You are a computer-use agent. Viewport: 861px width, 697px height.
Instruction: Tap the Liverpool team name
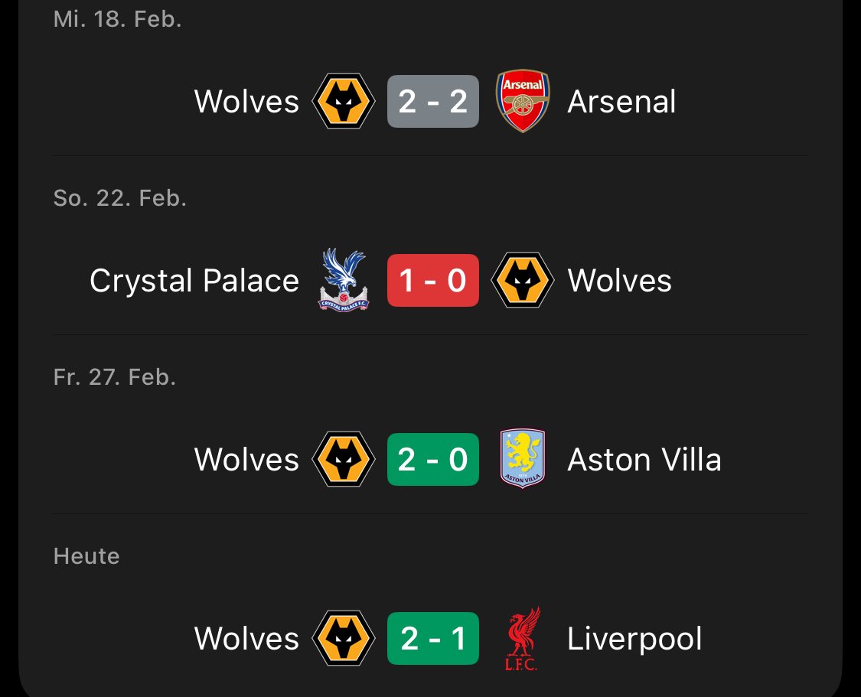tap(634, 639)
